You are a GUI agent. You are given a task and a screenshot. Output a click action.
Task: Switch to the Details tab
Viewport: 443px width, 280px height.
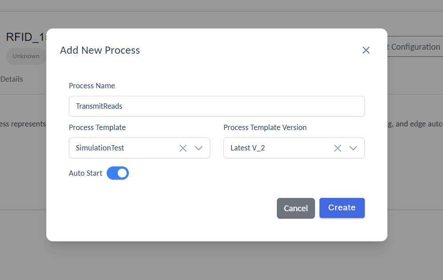click(x=12, y=79)
